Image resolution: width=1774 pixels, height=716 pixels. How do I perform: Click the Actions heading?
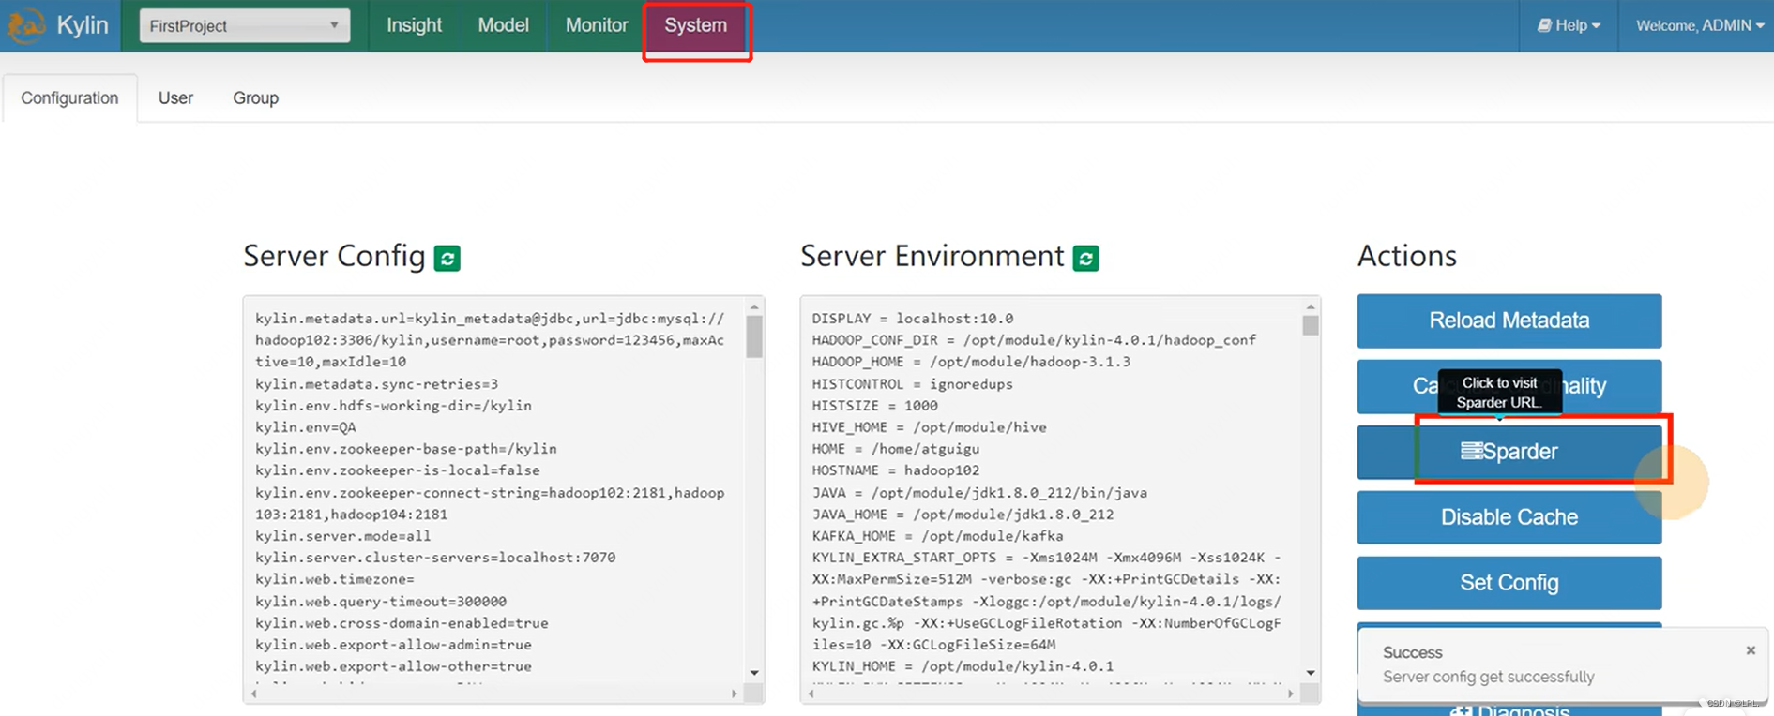point(1406,256)
